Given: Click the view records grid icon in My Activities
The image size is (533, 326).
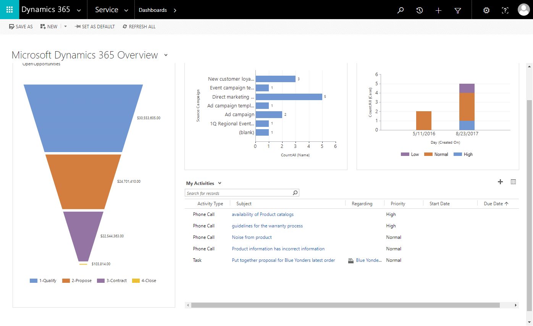Looking at the screenshot, I should (513, 182).
